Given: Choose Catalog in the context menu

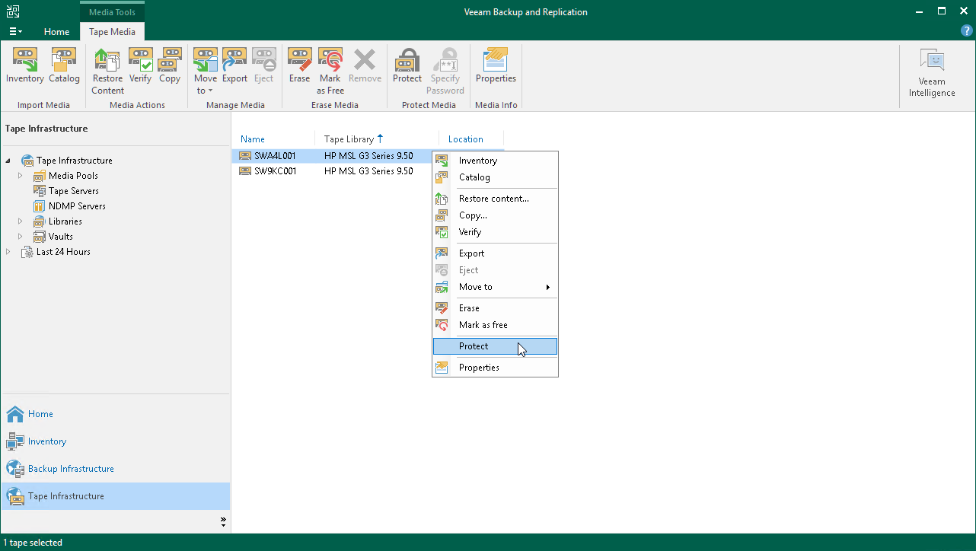Looking at the screenshot, I should (495, 177).
